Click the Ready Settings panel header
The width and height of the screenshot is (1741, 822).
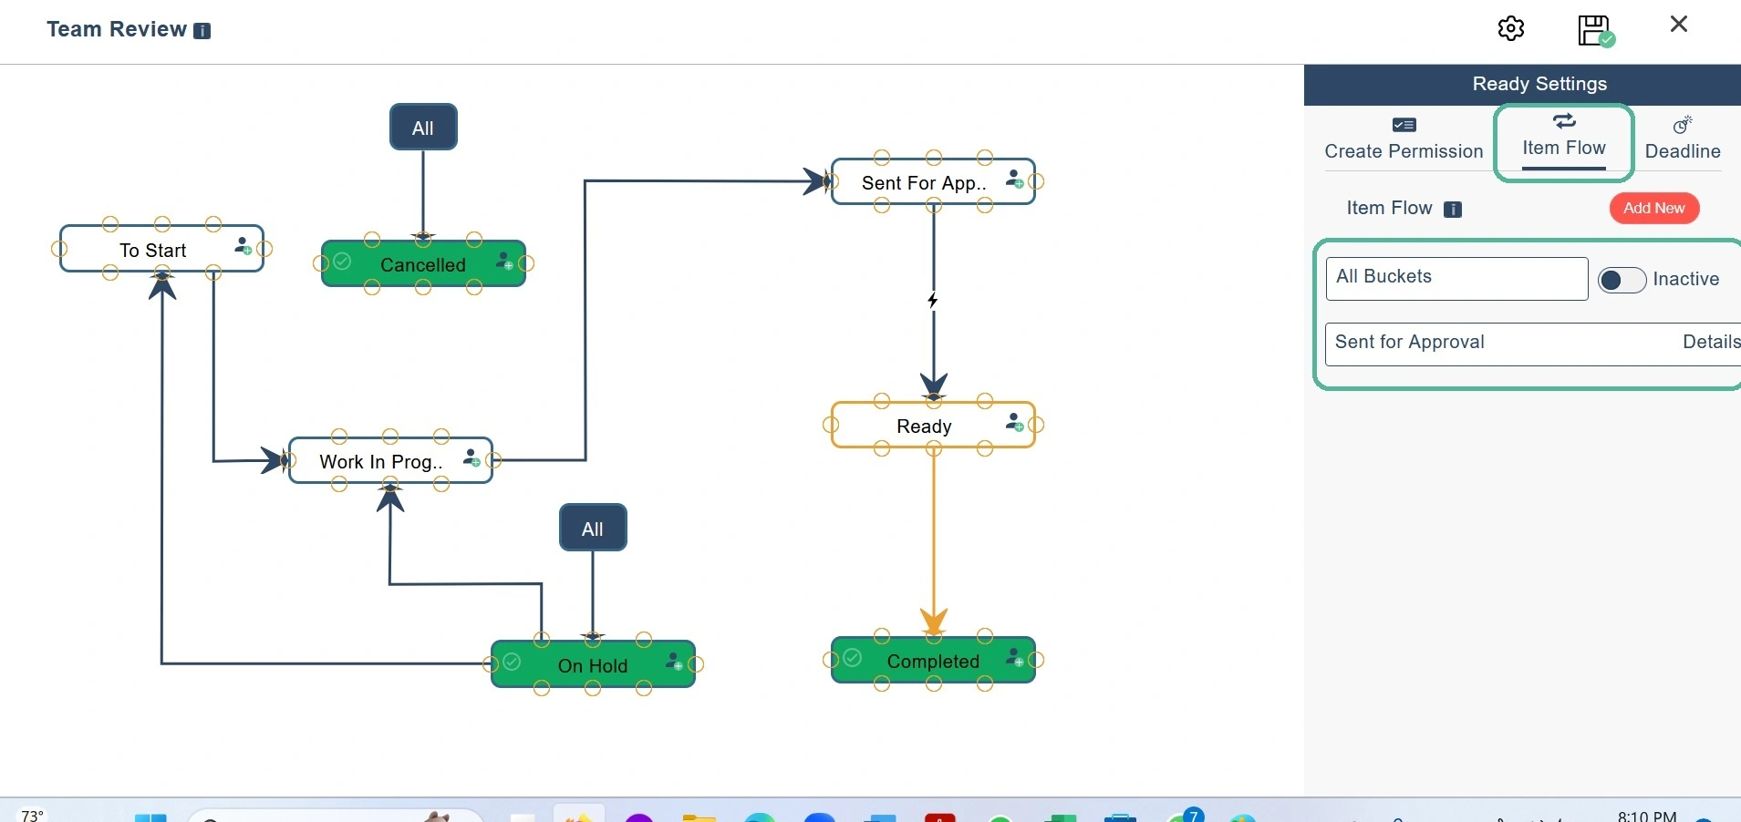(1522, 85)
